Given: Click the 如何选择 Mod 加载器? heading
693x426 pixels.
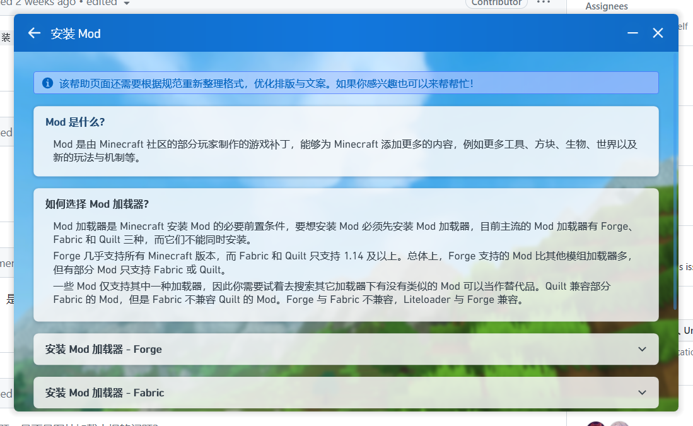Looking at the screenshot, I should pyautogui.click(x=96, y=204).
